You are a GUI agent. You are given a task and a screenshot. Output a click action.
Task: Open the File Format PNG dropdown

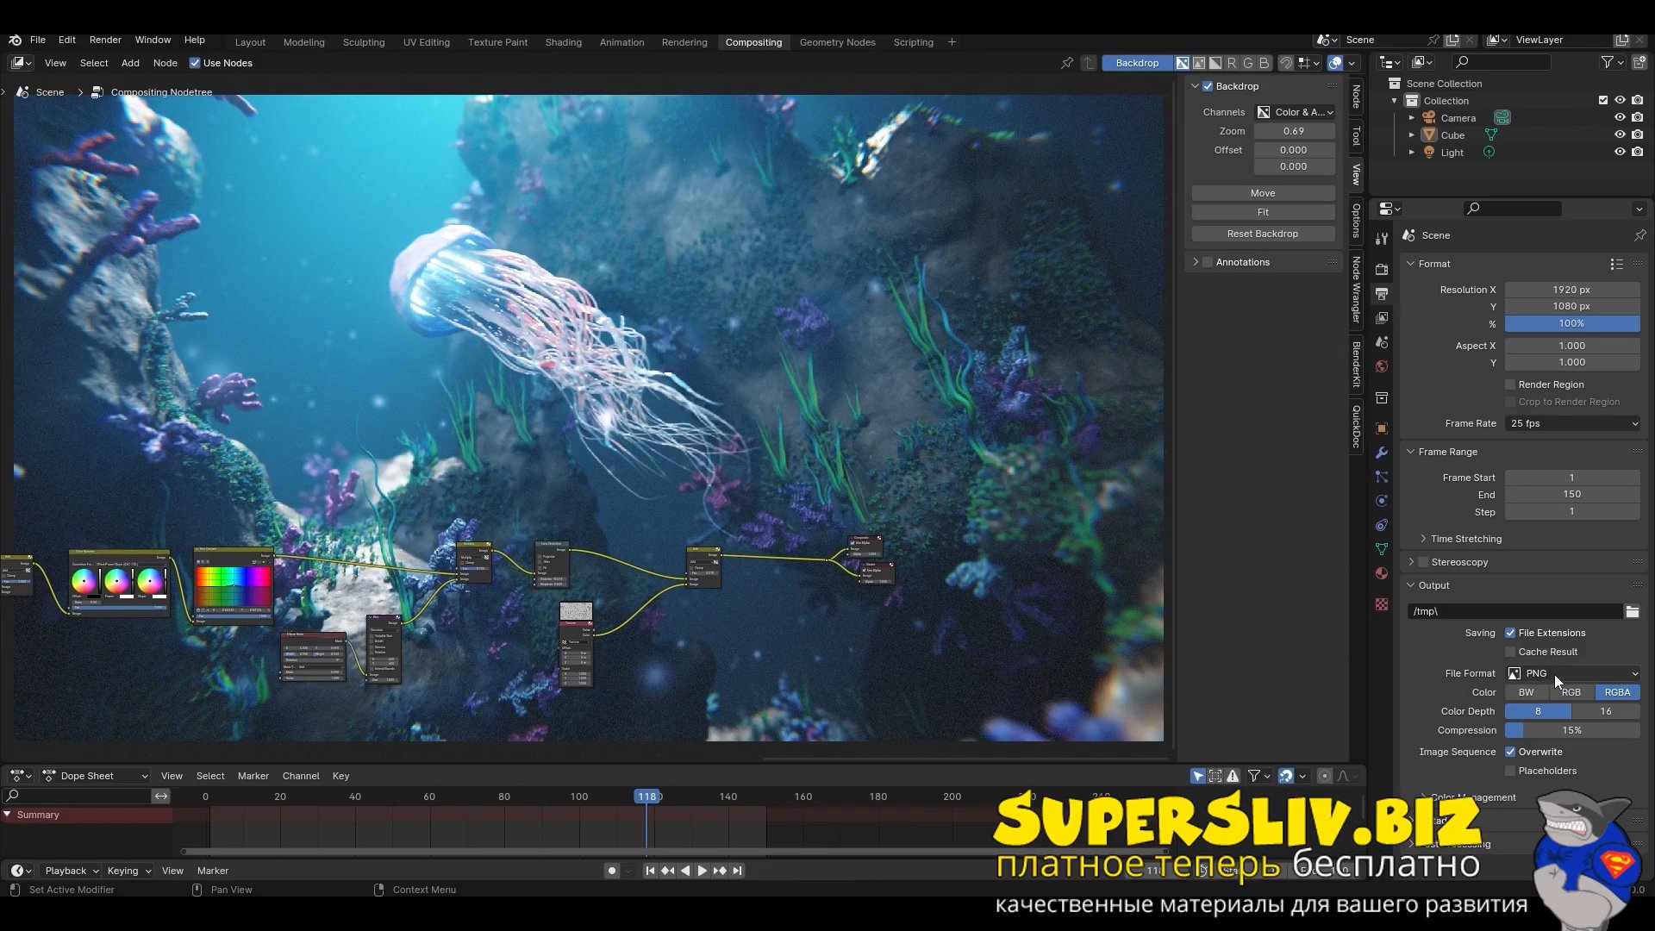pyautogui.click(x=1572, y=673)
